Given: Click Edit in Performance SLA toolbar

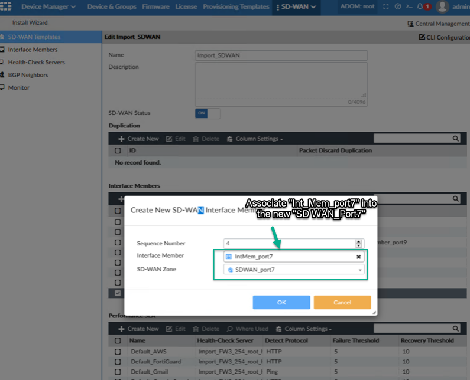Looking at the screenshot, I should pyautogui.click(x=176, y=329).
